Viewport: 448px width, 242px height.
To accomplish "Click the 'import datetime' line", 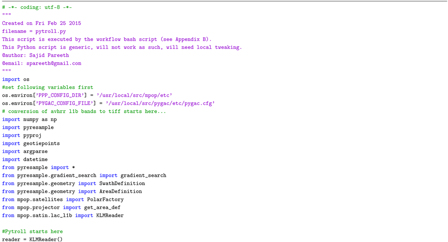I will pos(25,159).
